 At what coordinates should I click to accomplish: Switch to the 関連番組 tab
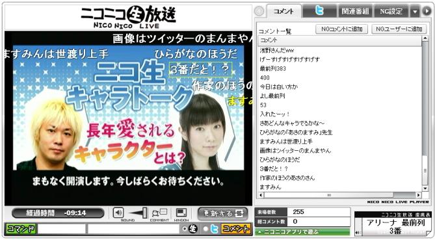coord(355,11)
